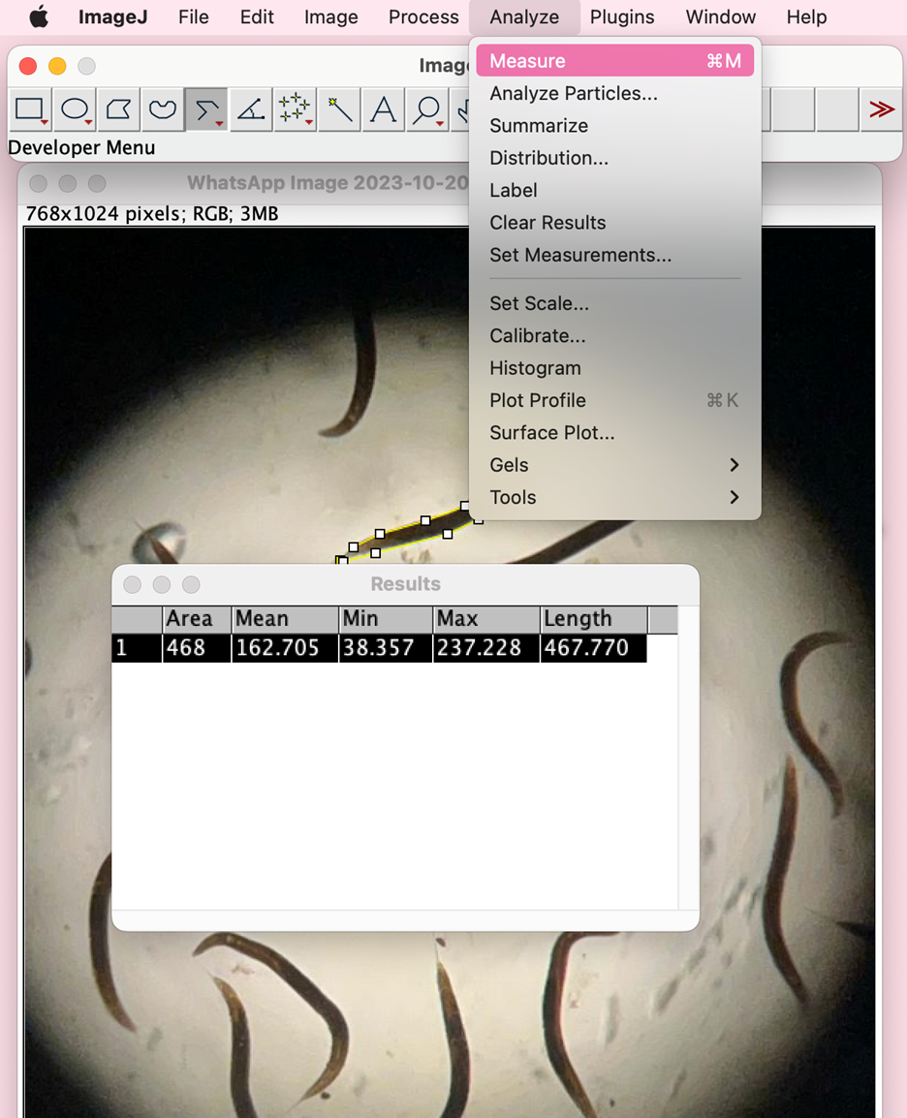The height and width of the screenshot is (1118, 907).
Task: Click the Area column header in Results
Action: click(198, 619)
